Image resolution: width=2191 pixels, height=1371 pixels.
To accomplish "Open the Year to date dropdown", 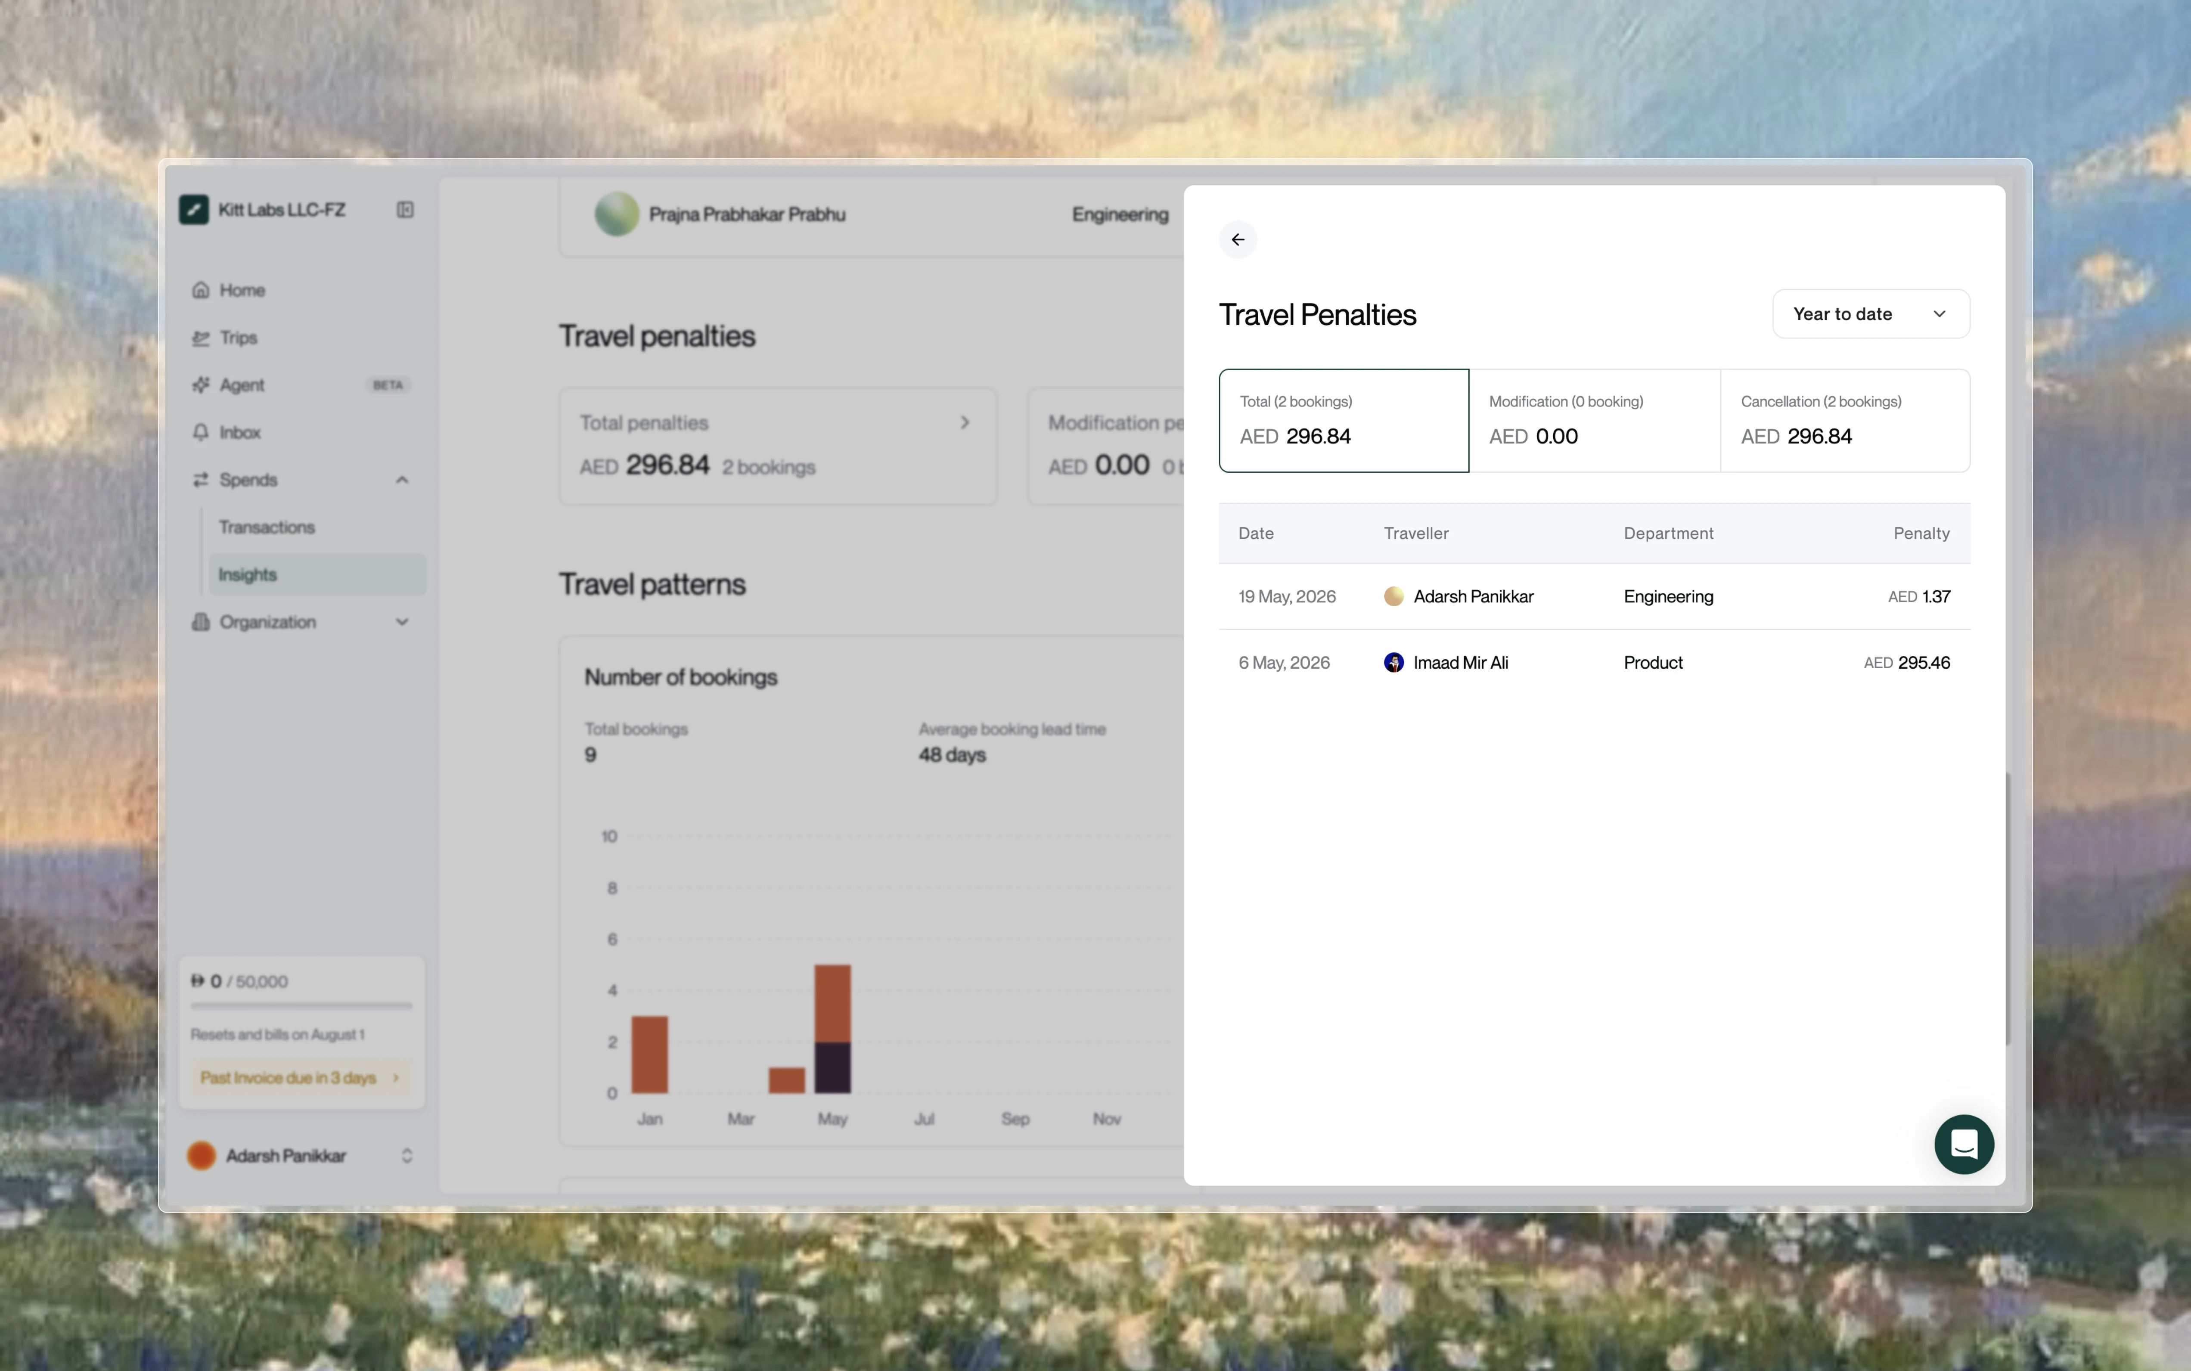I will (x=1871, y=314).
